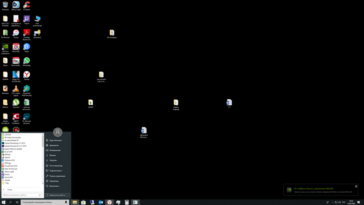The image size is (364, 205).
Task: Launch Uplay from the desktop
Action: pos(27,48)
